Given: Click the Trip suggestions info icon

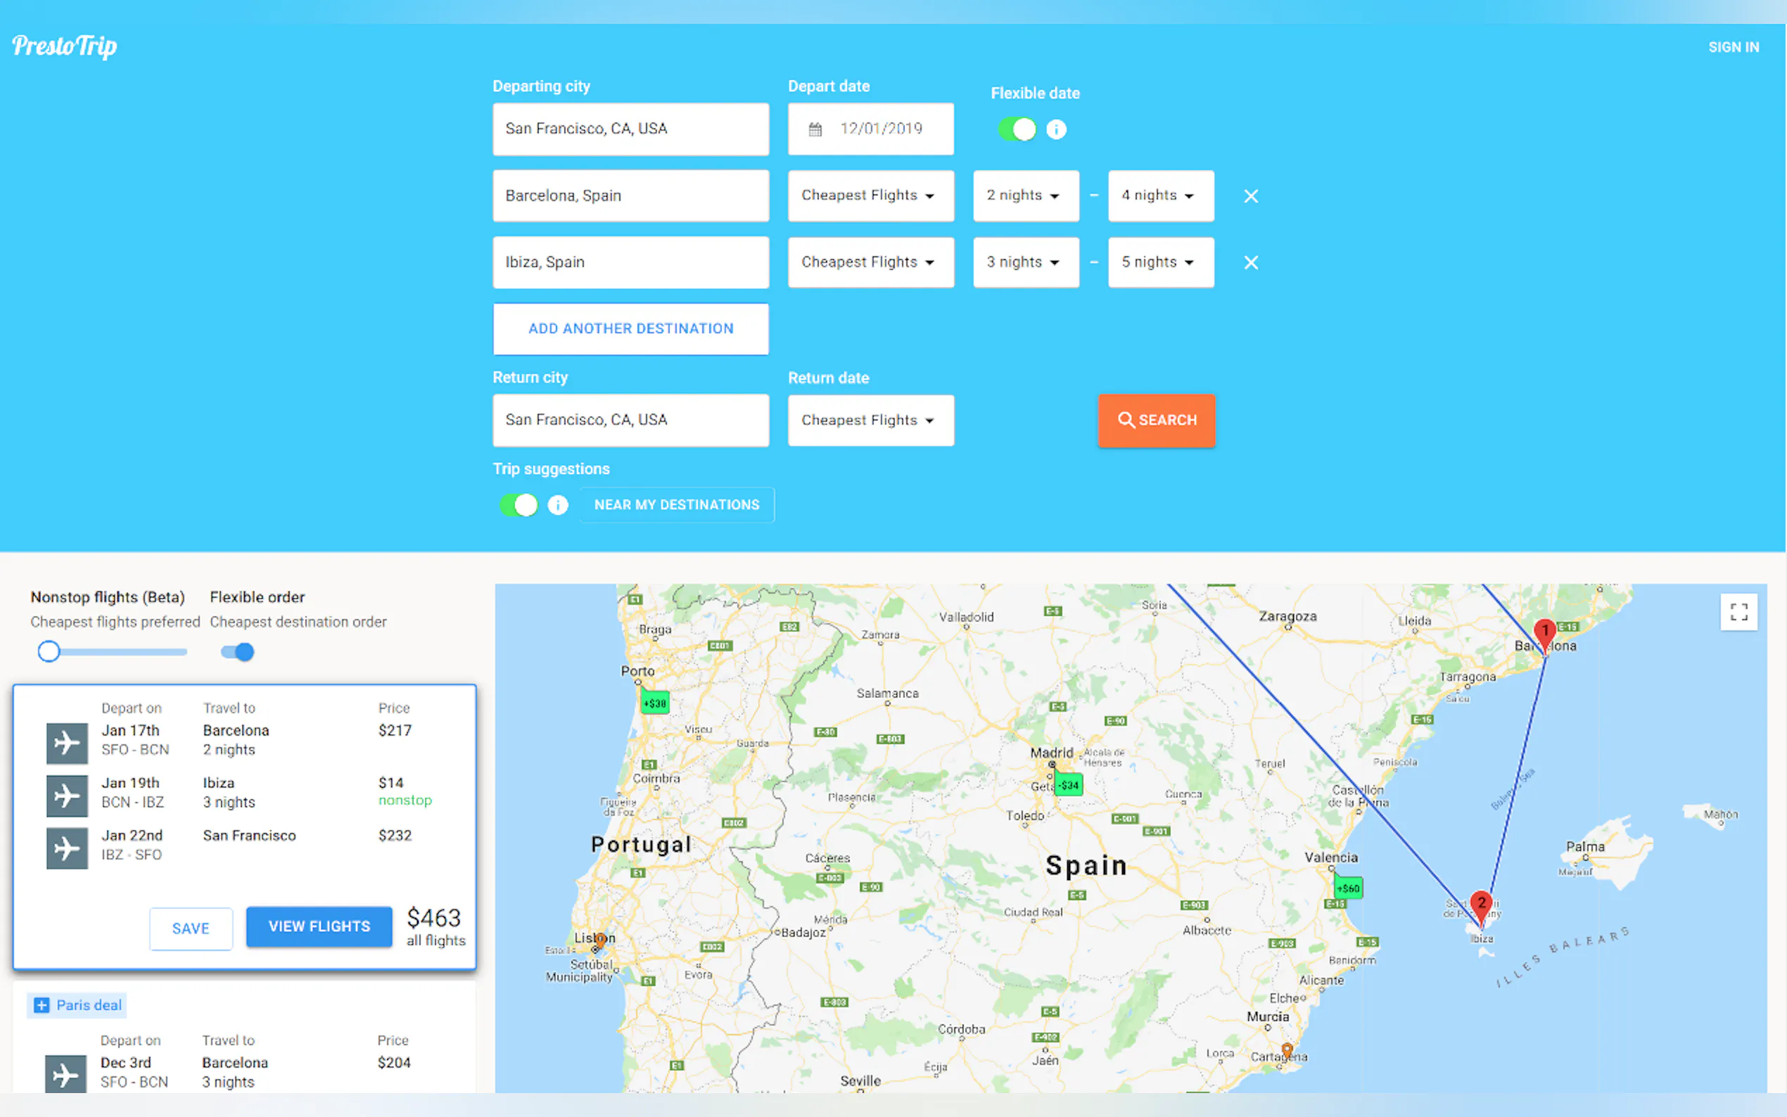Looking at the screenshot, I should tap(558, 504).
